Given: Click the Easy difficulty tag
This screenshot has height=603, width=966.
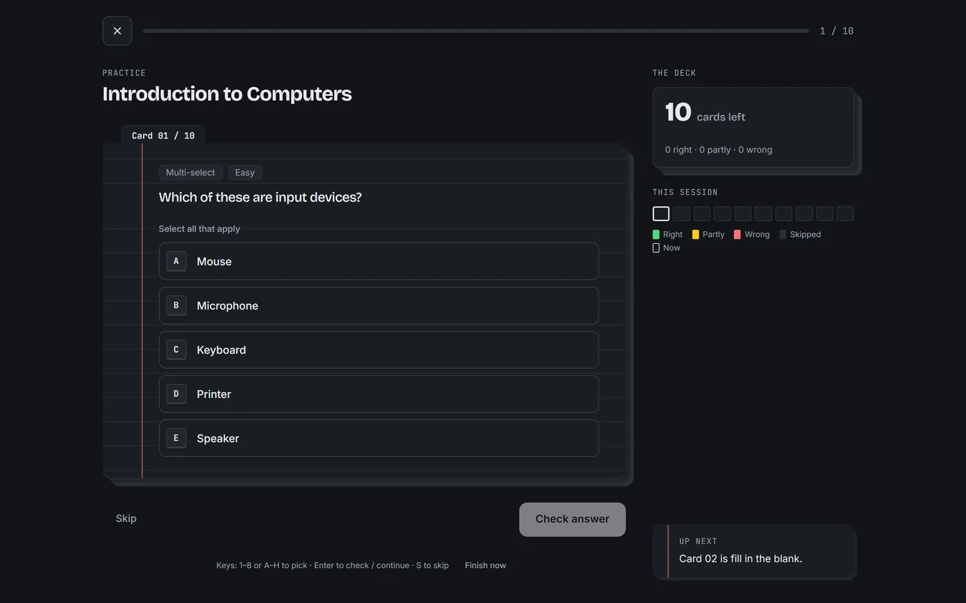Looking at the screenshot, I should 245,172.
